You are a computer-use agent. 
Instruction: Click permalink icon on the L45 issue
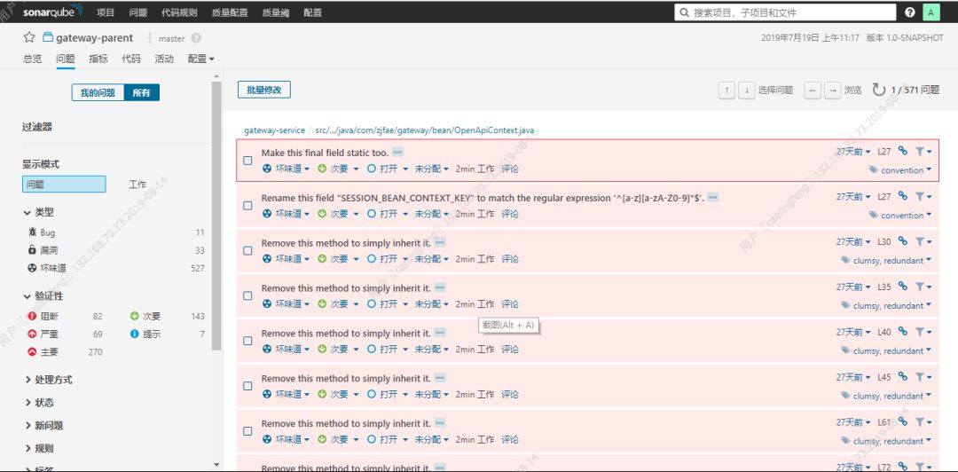coord(903,377)
